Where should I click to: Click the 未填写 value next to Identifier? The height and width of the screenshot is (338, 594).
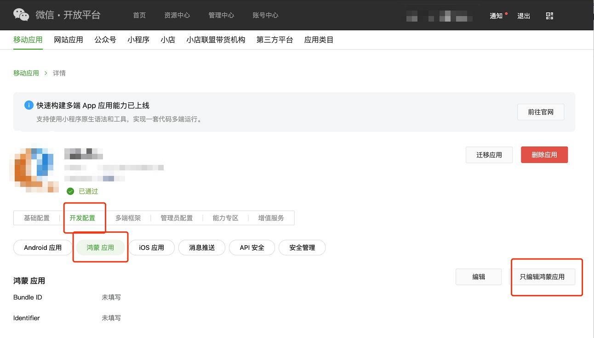point(111,318)
